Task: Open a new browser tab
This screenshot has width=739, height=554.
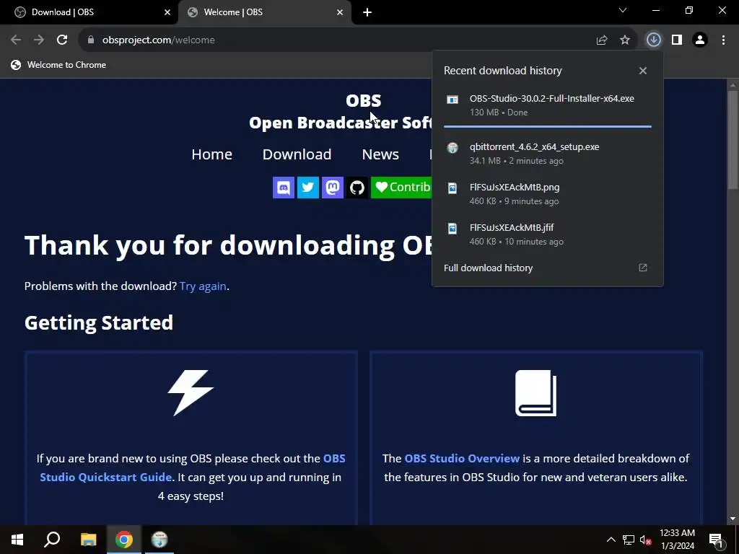Action: coord(367,12)
